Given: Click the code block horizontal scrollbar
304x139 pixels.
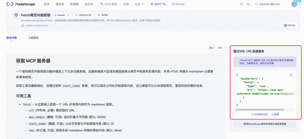Looking at the screenshot, I should [260, 110].
